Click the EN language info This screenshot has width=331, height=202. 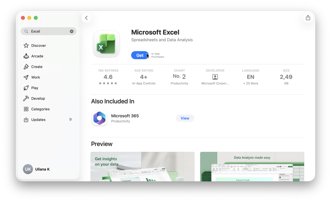click(250, 77)
